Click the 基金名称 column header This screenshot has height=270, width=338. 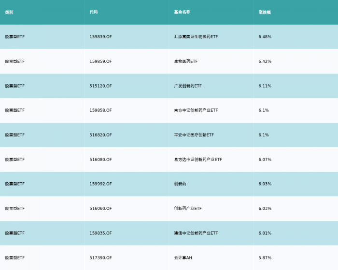click(x=182, y=12)
